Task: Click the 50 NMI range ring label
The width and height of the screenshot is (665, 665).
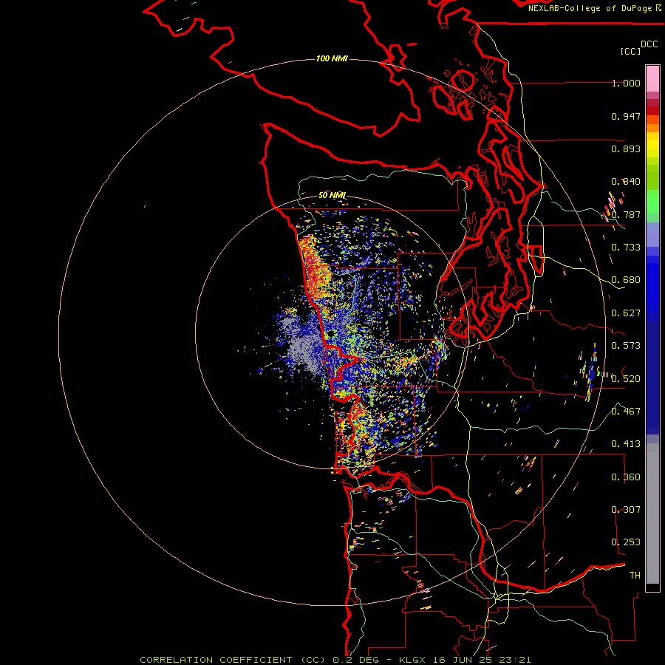Action: 332,195
